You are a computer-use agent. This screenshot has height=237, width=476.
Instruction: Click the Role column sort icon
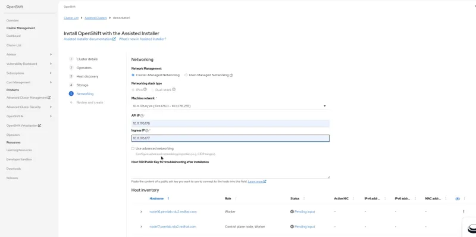(236, 198)
